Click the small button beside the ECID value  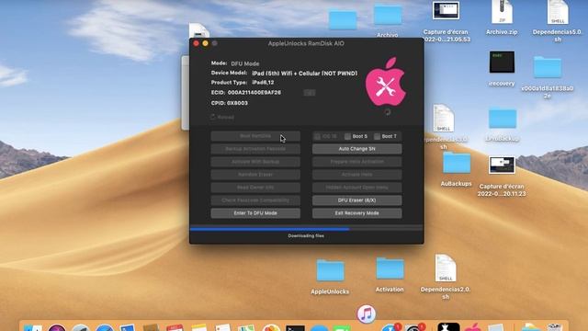[310, 93]
